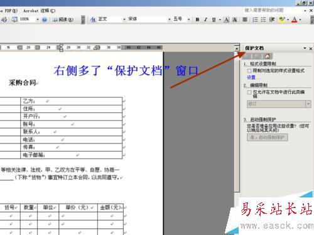Open the Acrobat 注释 menu

[x=40, y=11]
